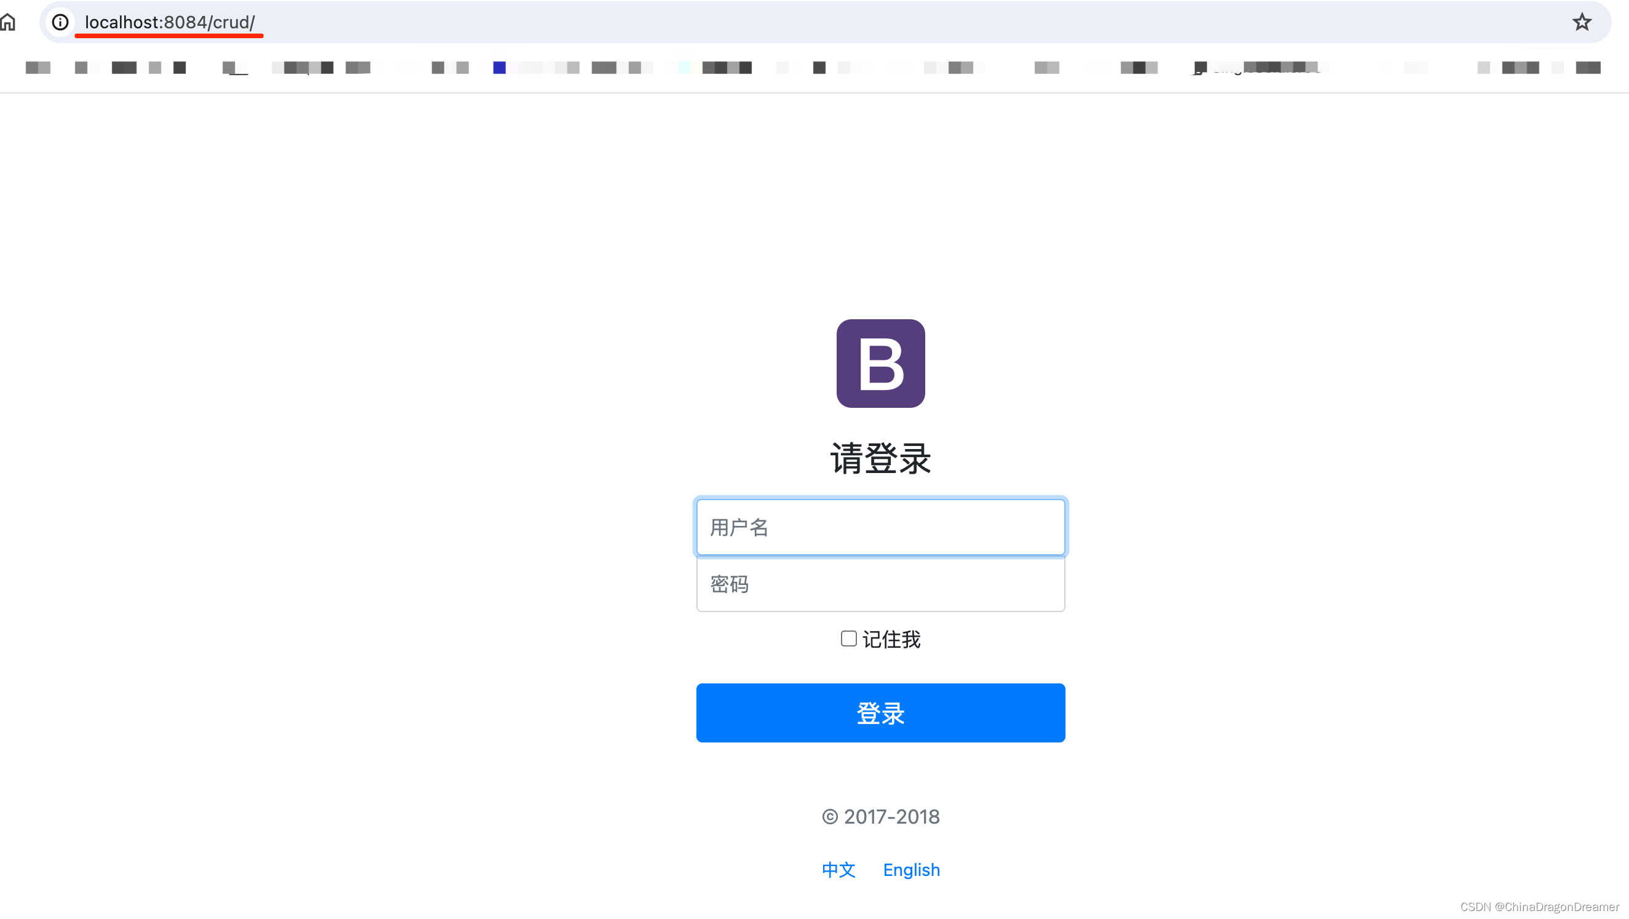Toggle the 记住我 (Remember me) checkbox

click(849, 638)
